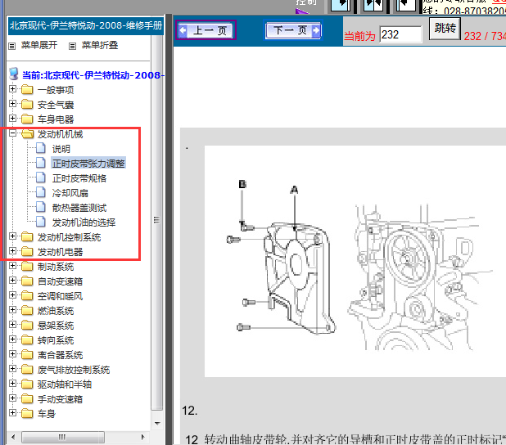Select the root node 当前:北京现代-伊兰特悦动-2008

pyautogui.click(x=93, y=75)
